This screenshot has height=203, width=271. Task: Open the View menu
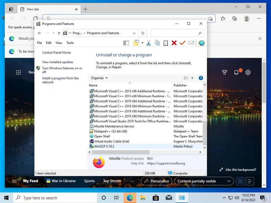(59, 43)
